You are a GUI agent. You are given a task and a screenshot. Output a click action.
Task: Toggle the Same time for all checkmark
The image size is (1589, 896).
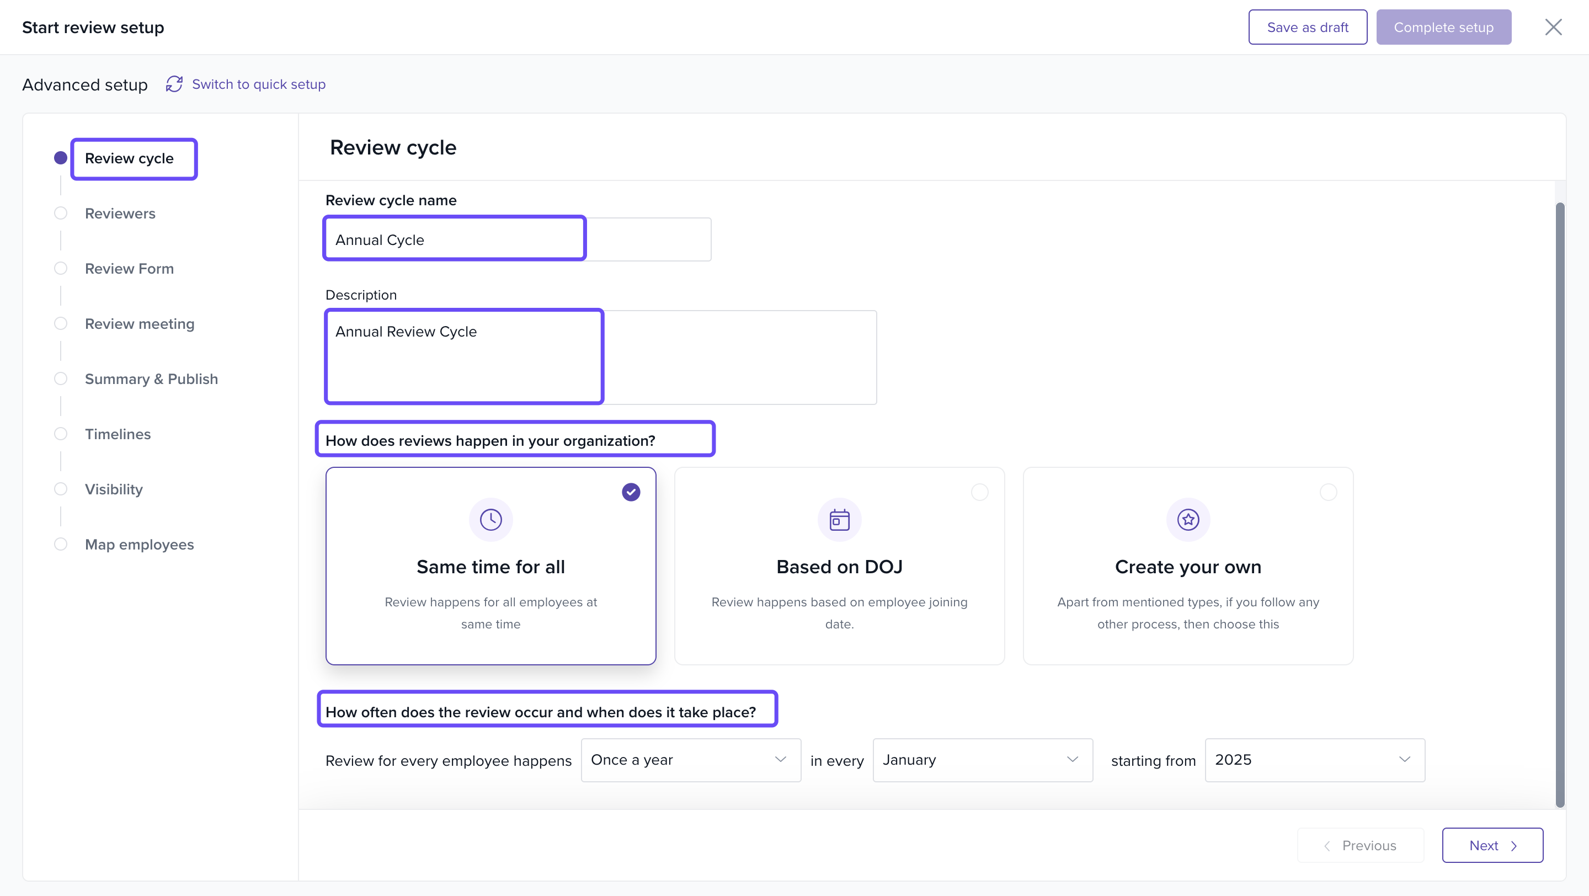tap(631, 492)
